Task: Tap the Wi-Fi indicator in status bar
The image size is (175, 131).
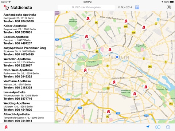Action: pyautogui.click(x=9, y=2)
